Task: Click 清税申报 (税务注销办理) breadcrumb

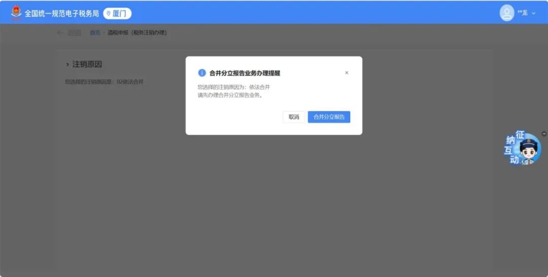Action: [137, 33]
